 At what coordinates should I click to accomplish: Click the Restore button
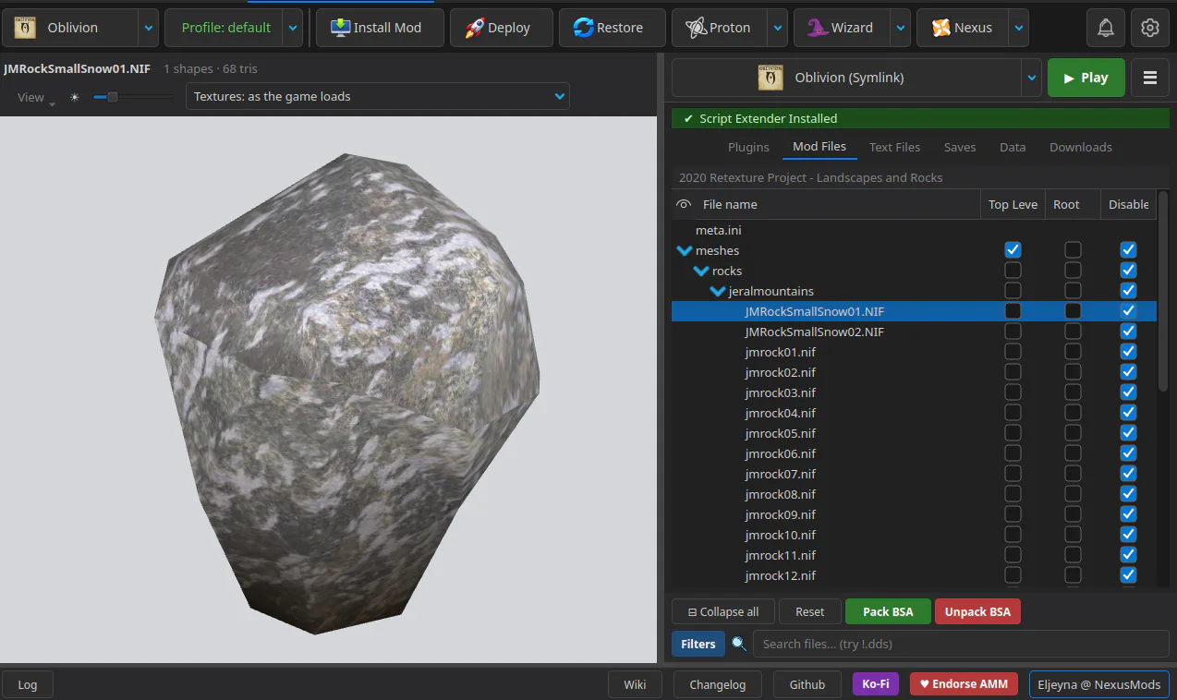[613, 28]
